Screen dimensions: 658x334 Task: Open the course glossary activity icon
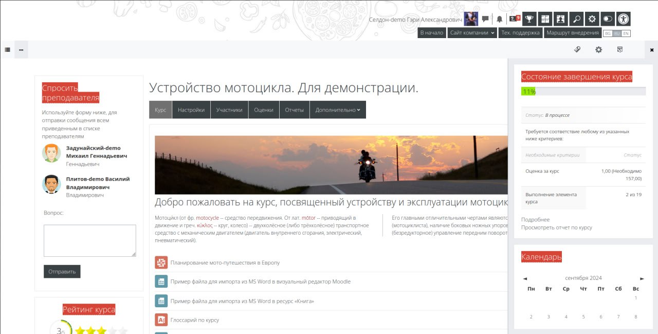tap(161, 320)
